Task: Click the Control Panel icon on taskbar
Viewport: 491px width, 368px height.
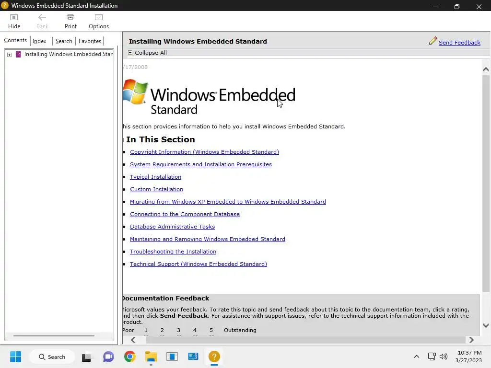Action: point(193,356)
